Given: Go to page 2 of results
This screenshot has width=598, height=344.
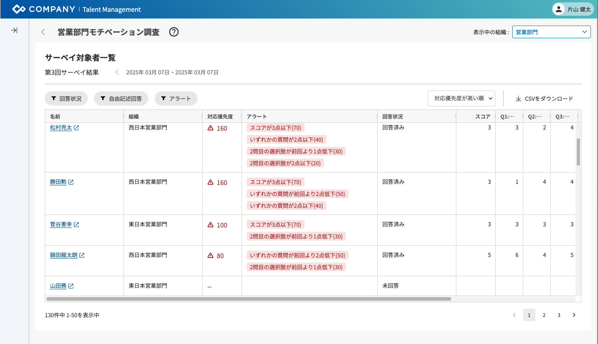Looking at the screenshot, I should 544,315.
